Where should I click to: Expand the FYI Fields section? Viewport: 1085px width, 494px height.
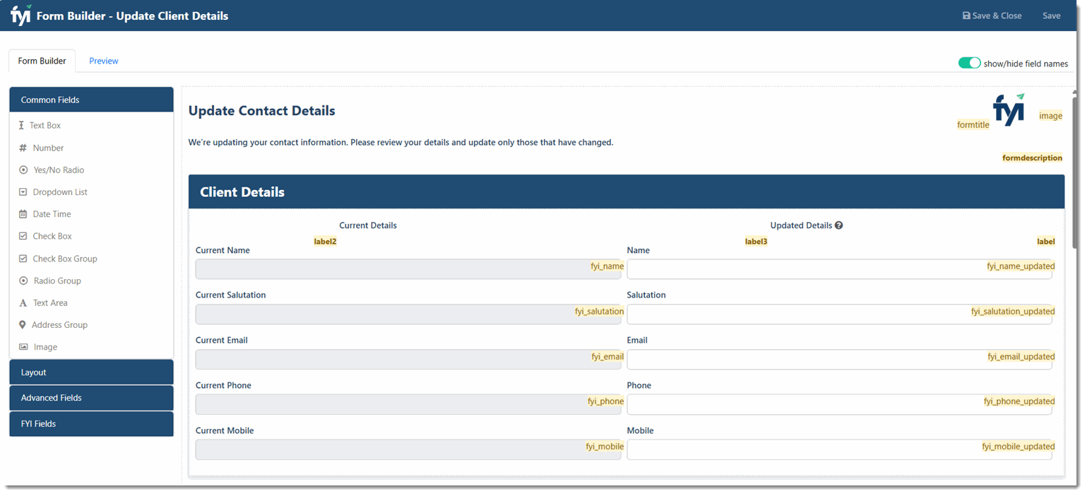click(91, 424)
